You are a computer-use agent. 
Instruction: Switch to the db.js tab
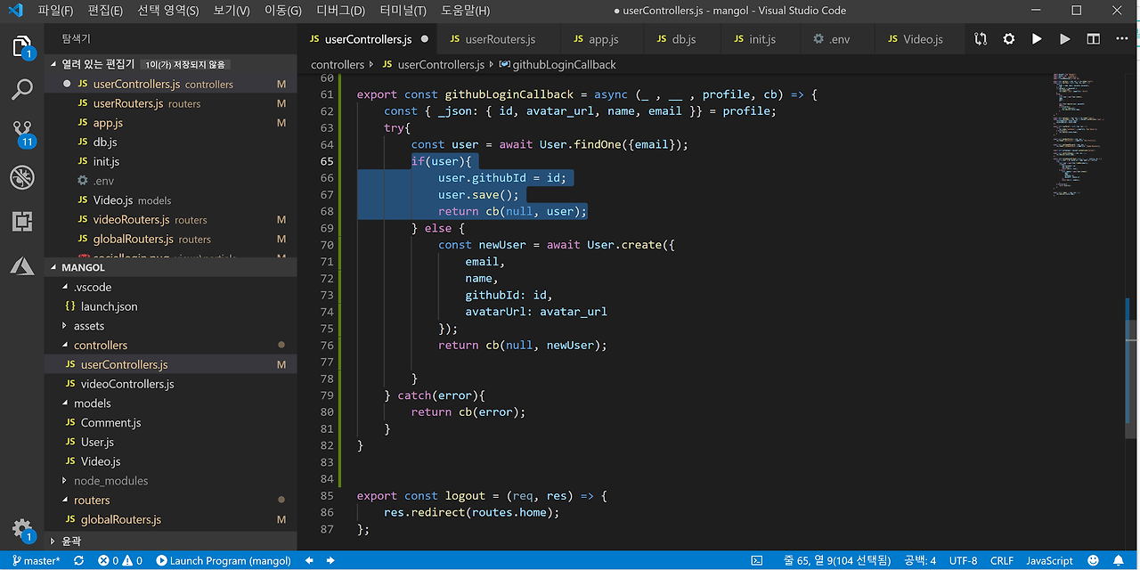tap(684, 39)
